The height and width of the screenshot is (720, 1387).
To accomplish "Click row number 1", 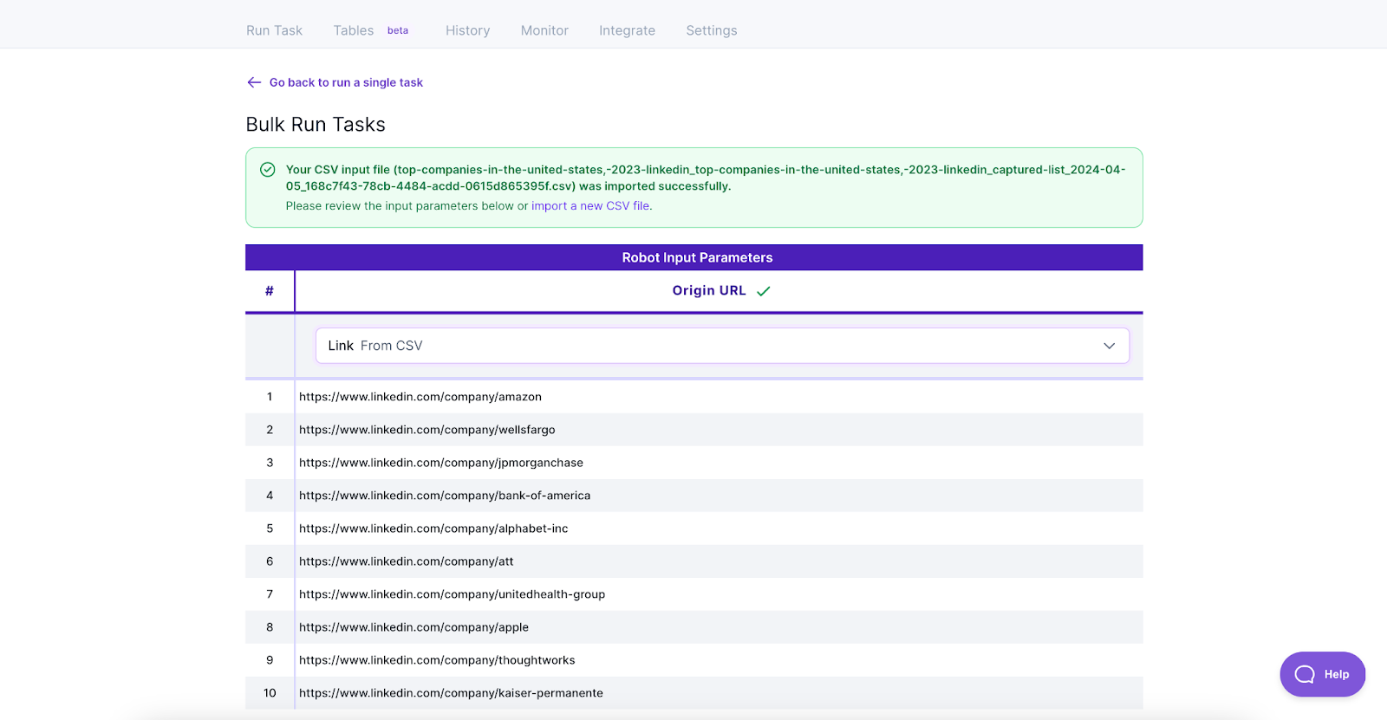I will click(270, 397).
